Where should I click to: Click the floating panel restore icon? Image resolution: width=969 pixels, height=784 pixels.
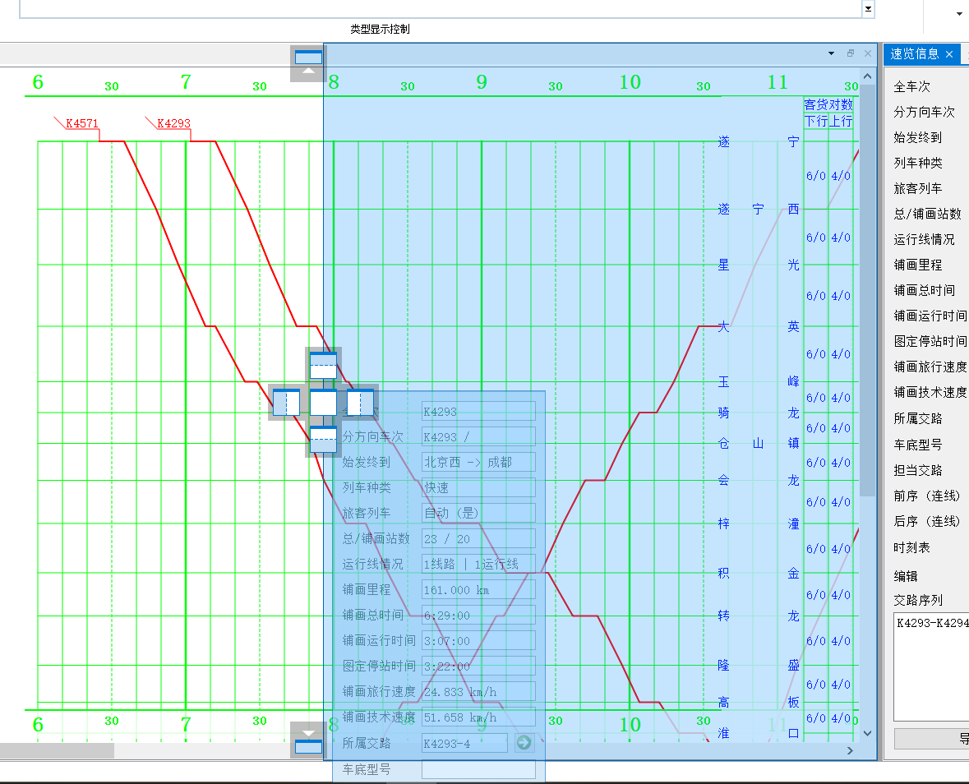point(851,53)
